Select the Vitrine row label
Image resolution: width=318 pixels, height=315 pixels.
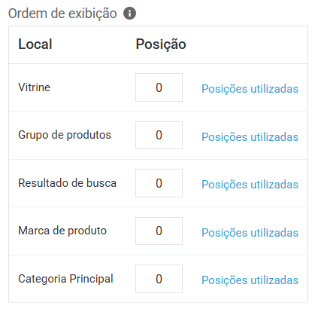tap(35, 87)
